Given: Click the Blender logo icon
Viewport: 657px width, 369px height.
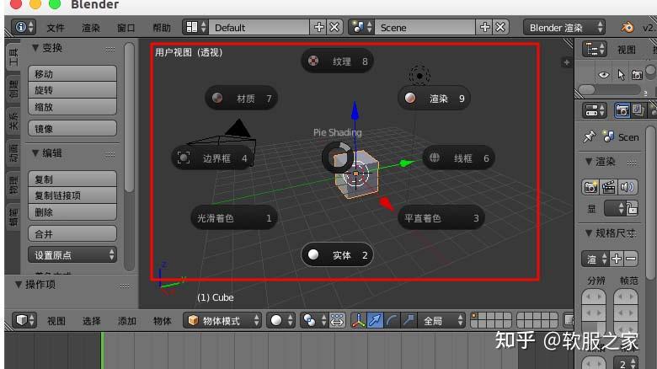Looking at the screenshot, I should (627, 27).
